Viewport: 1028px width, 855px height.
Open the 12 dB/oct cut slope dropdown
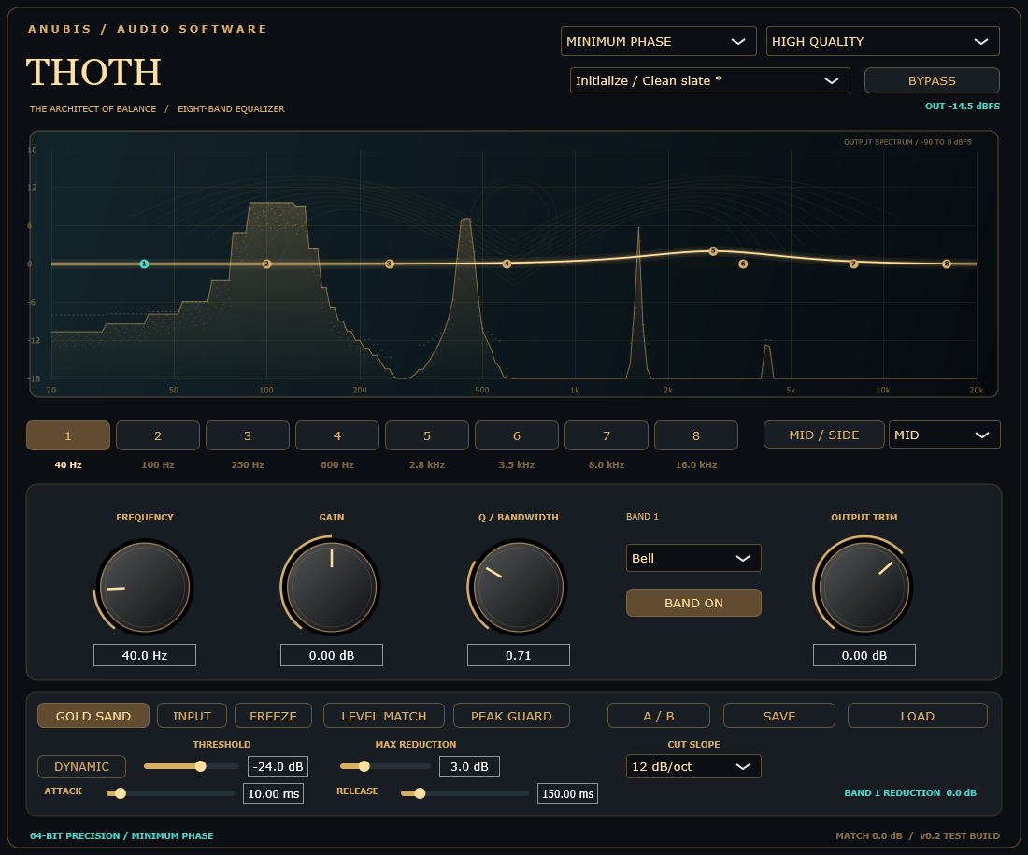coord(693,766)
